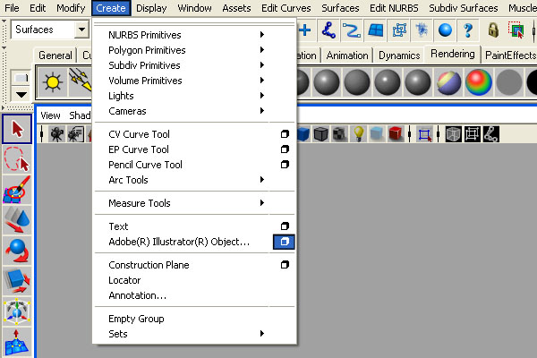Toggle the lightbulb lighting button in viewport
This screenshot has width=537, height=358.
(359, 134)
